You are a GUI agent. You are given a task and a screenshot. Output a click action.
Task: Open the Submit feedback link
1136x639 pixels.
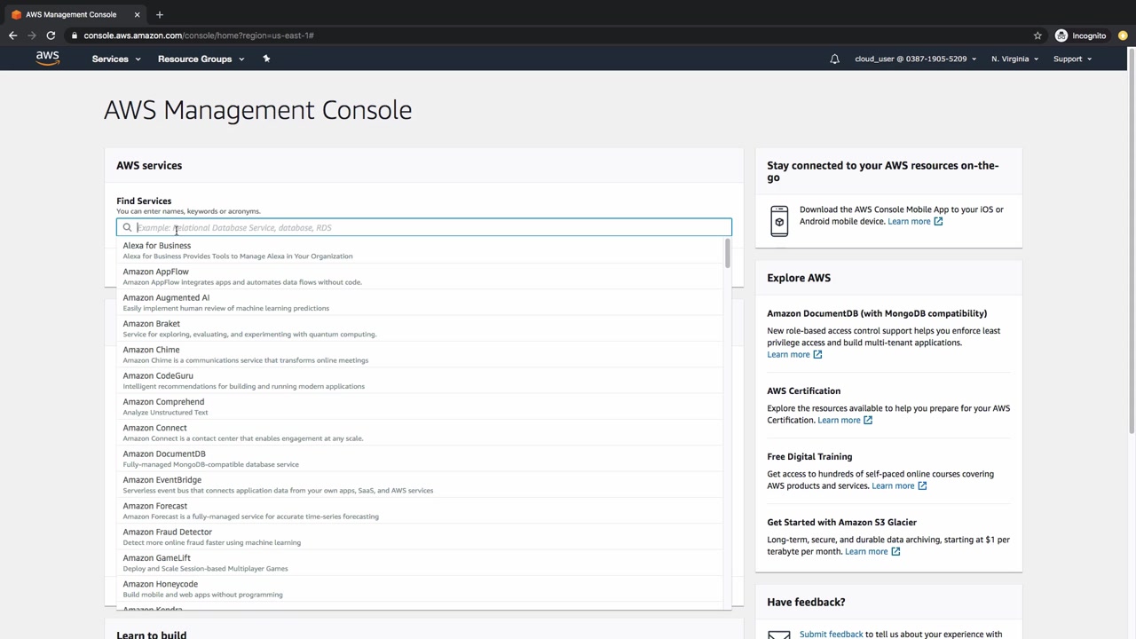[x=831, y=634]
